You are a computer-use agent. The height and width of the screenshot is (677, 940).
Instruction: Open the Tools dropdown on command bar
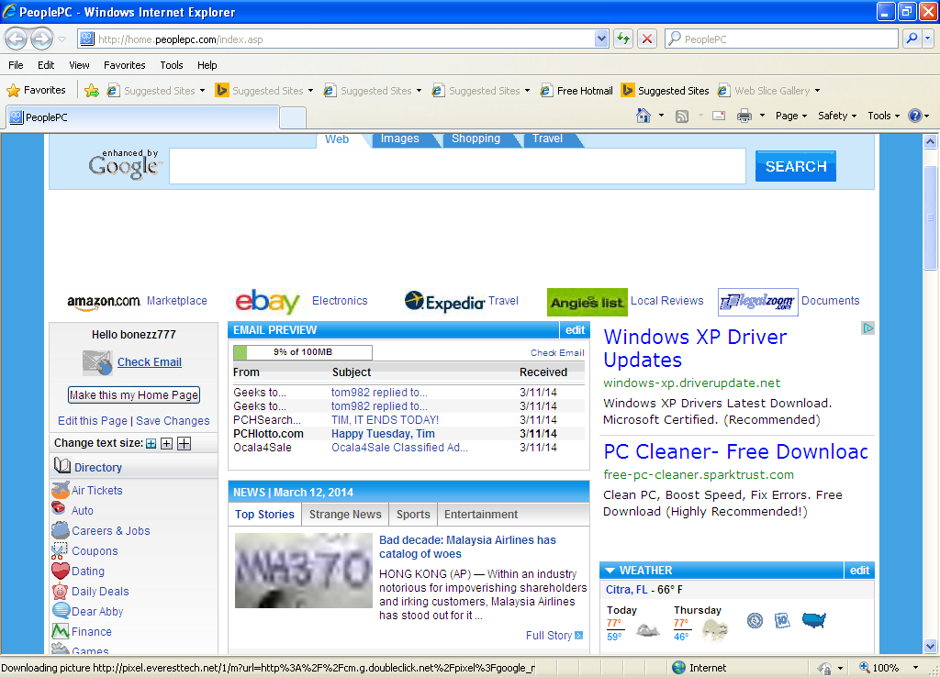[x=884, y=116]
